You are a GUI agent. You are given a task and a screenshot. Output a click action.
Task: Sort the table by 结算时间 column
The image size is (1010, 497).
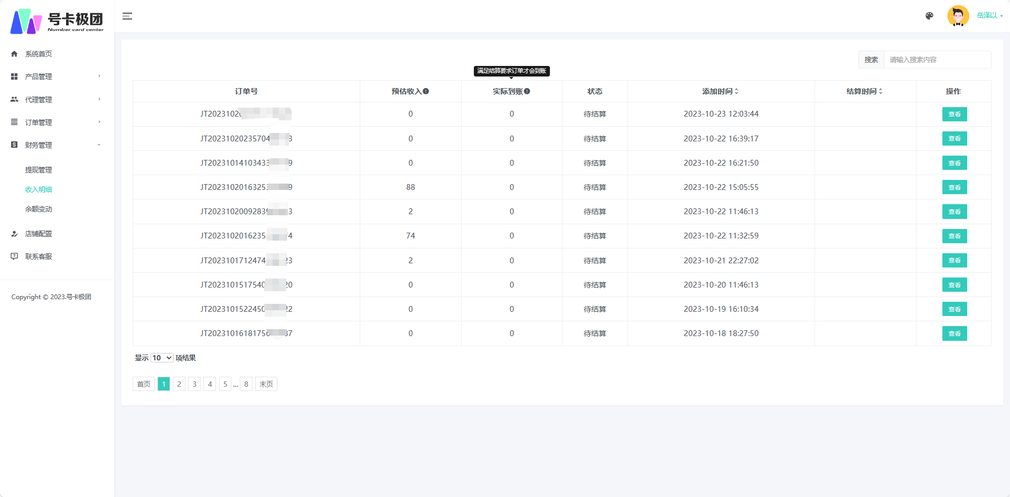tap(865, 91)
